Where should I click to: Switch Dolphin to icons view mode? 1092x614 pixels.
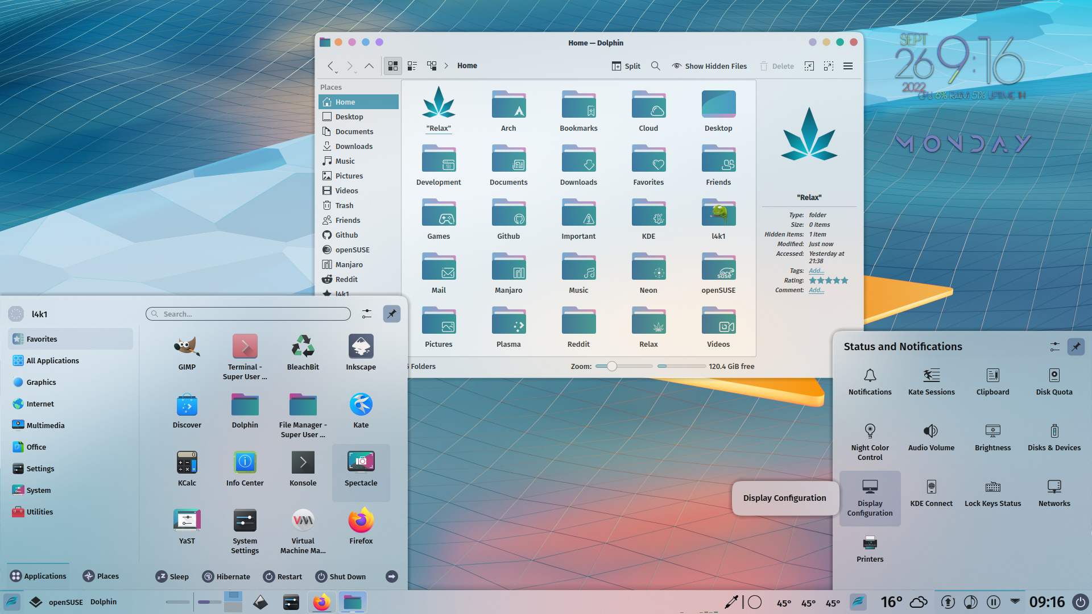392,66
